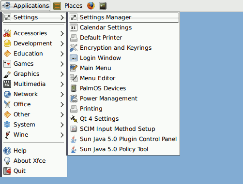This screenshot has height=184, width=243.
Task: Click the SCIM Input Method Setup icon
Action: click(x=74, y=129)
